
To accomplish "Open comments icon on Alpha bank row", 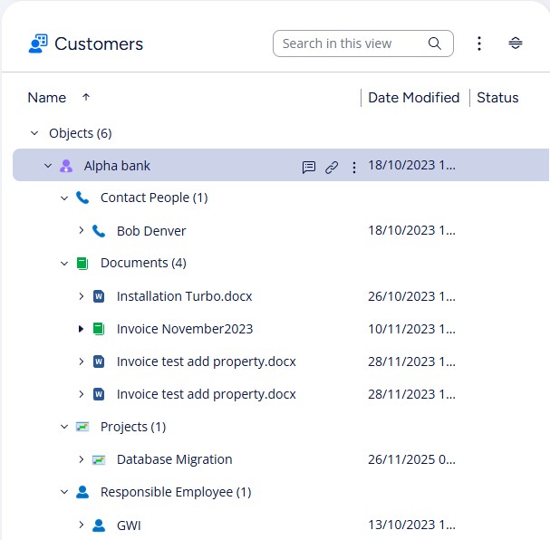I will (309, 167).
